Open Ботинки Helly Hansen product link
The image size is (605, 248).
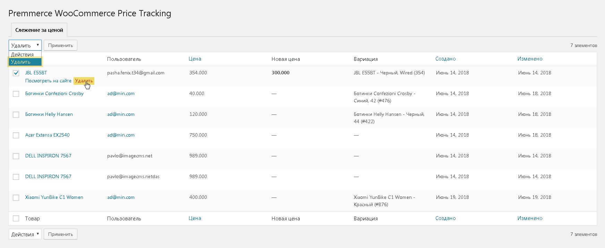(x=49, y=114)
